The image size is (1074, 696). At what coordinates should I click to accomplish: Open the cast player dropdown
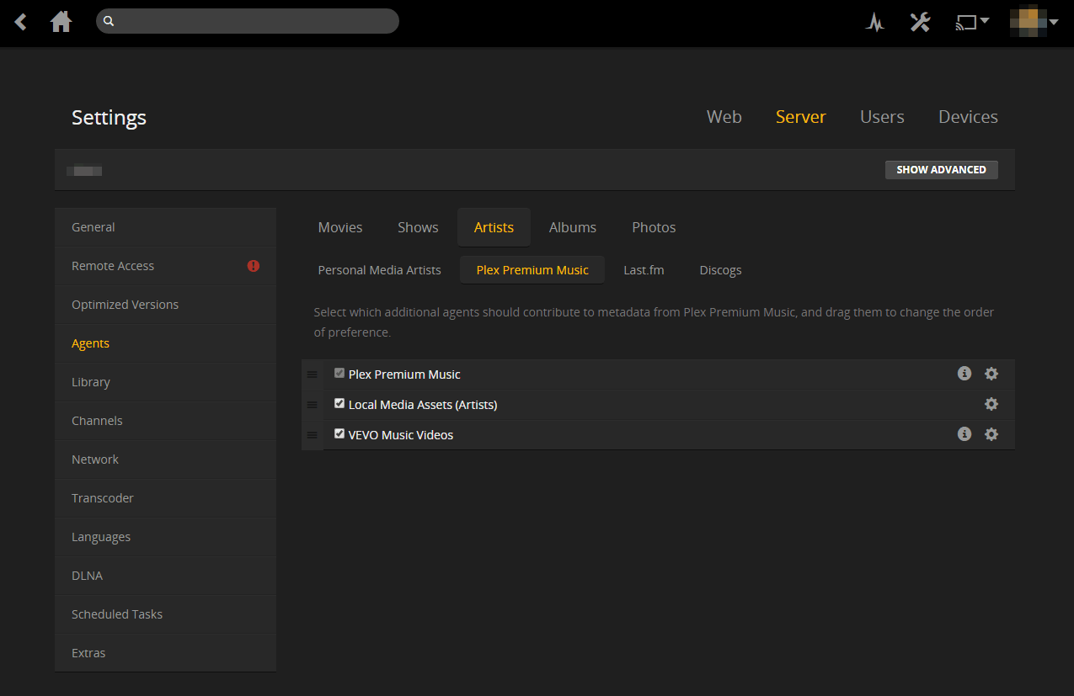971,23
